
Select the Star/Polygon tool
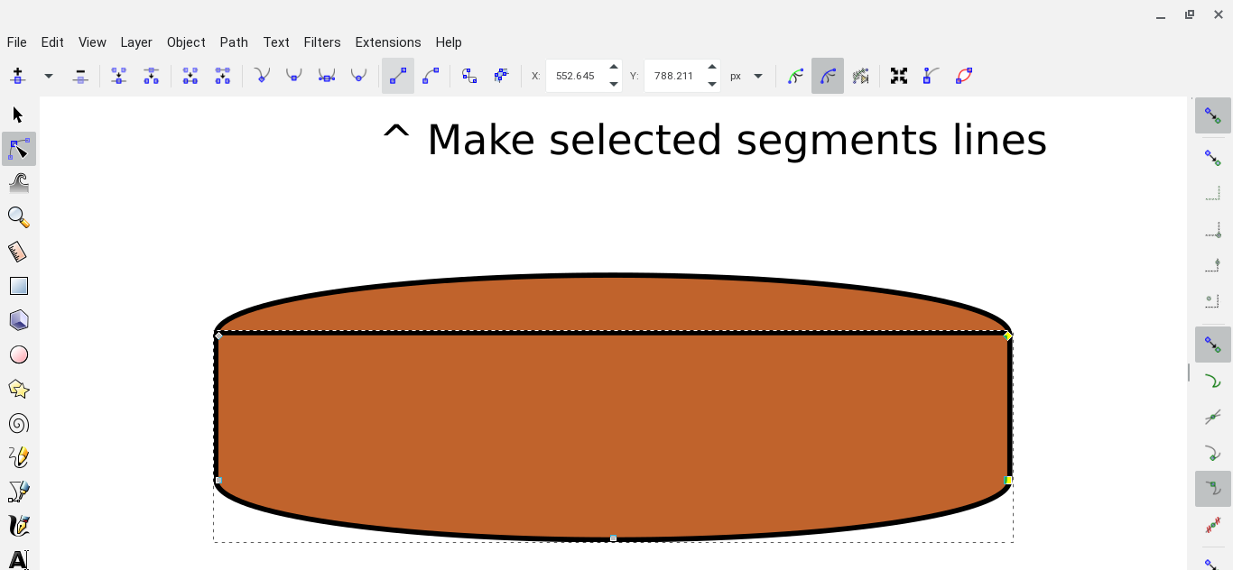(x=19, y=389)
